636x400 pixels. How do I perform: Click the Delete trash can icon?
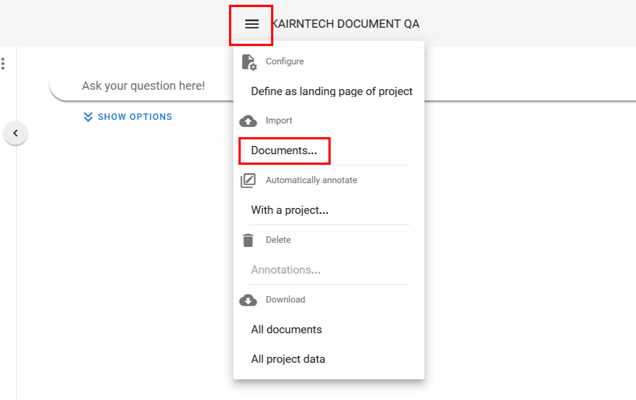click(248, 240)
